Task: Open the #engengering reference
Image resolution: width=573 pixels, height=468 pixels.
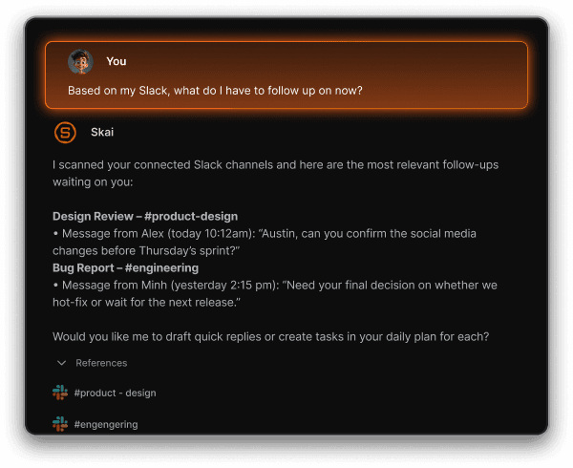Action: tap(106, 424)
